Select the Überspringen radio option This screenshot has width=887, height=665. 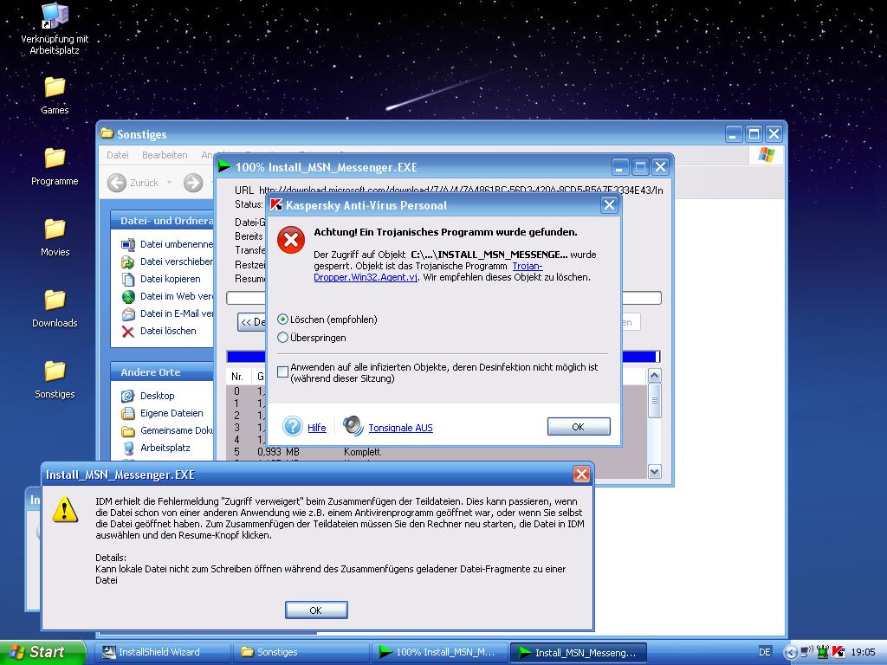click(x=283, y=338)
